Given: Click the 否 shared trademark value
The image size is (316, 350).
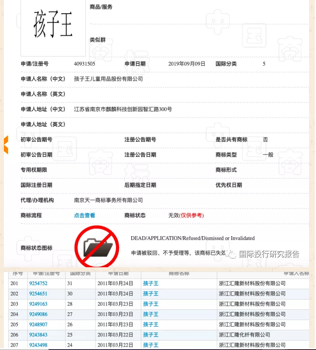Looking at the screenshot, I should [x=266, y=140].
